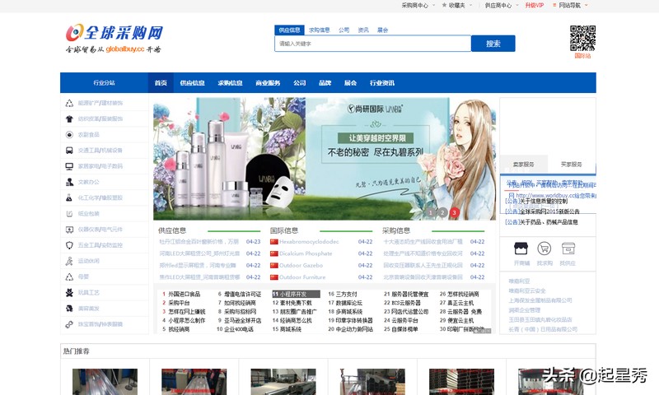Open the 行业分站 dropdown in the navigation bar

(x=105, y=82)
